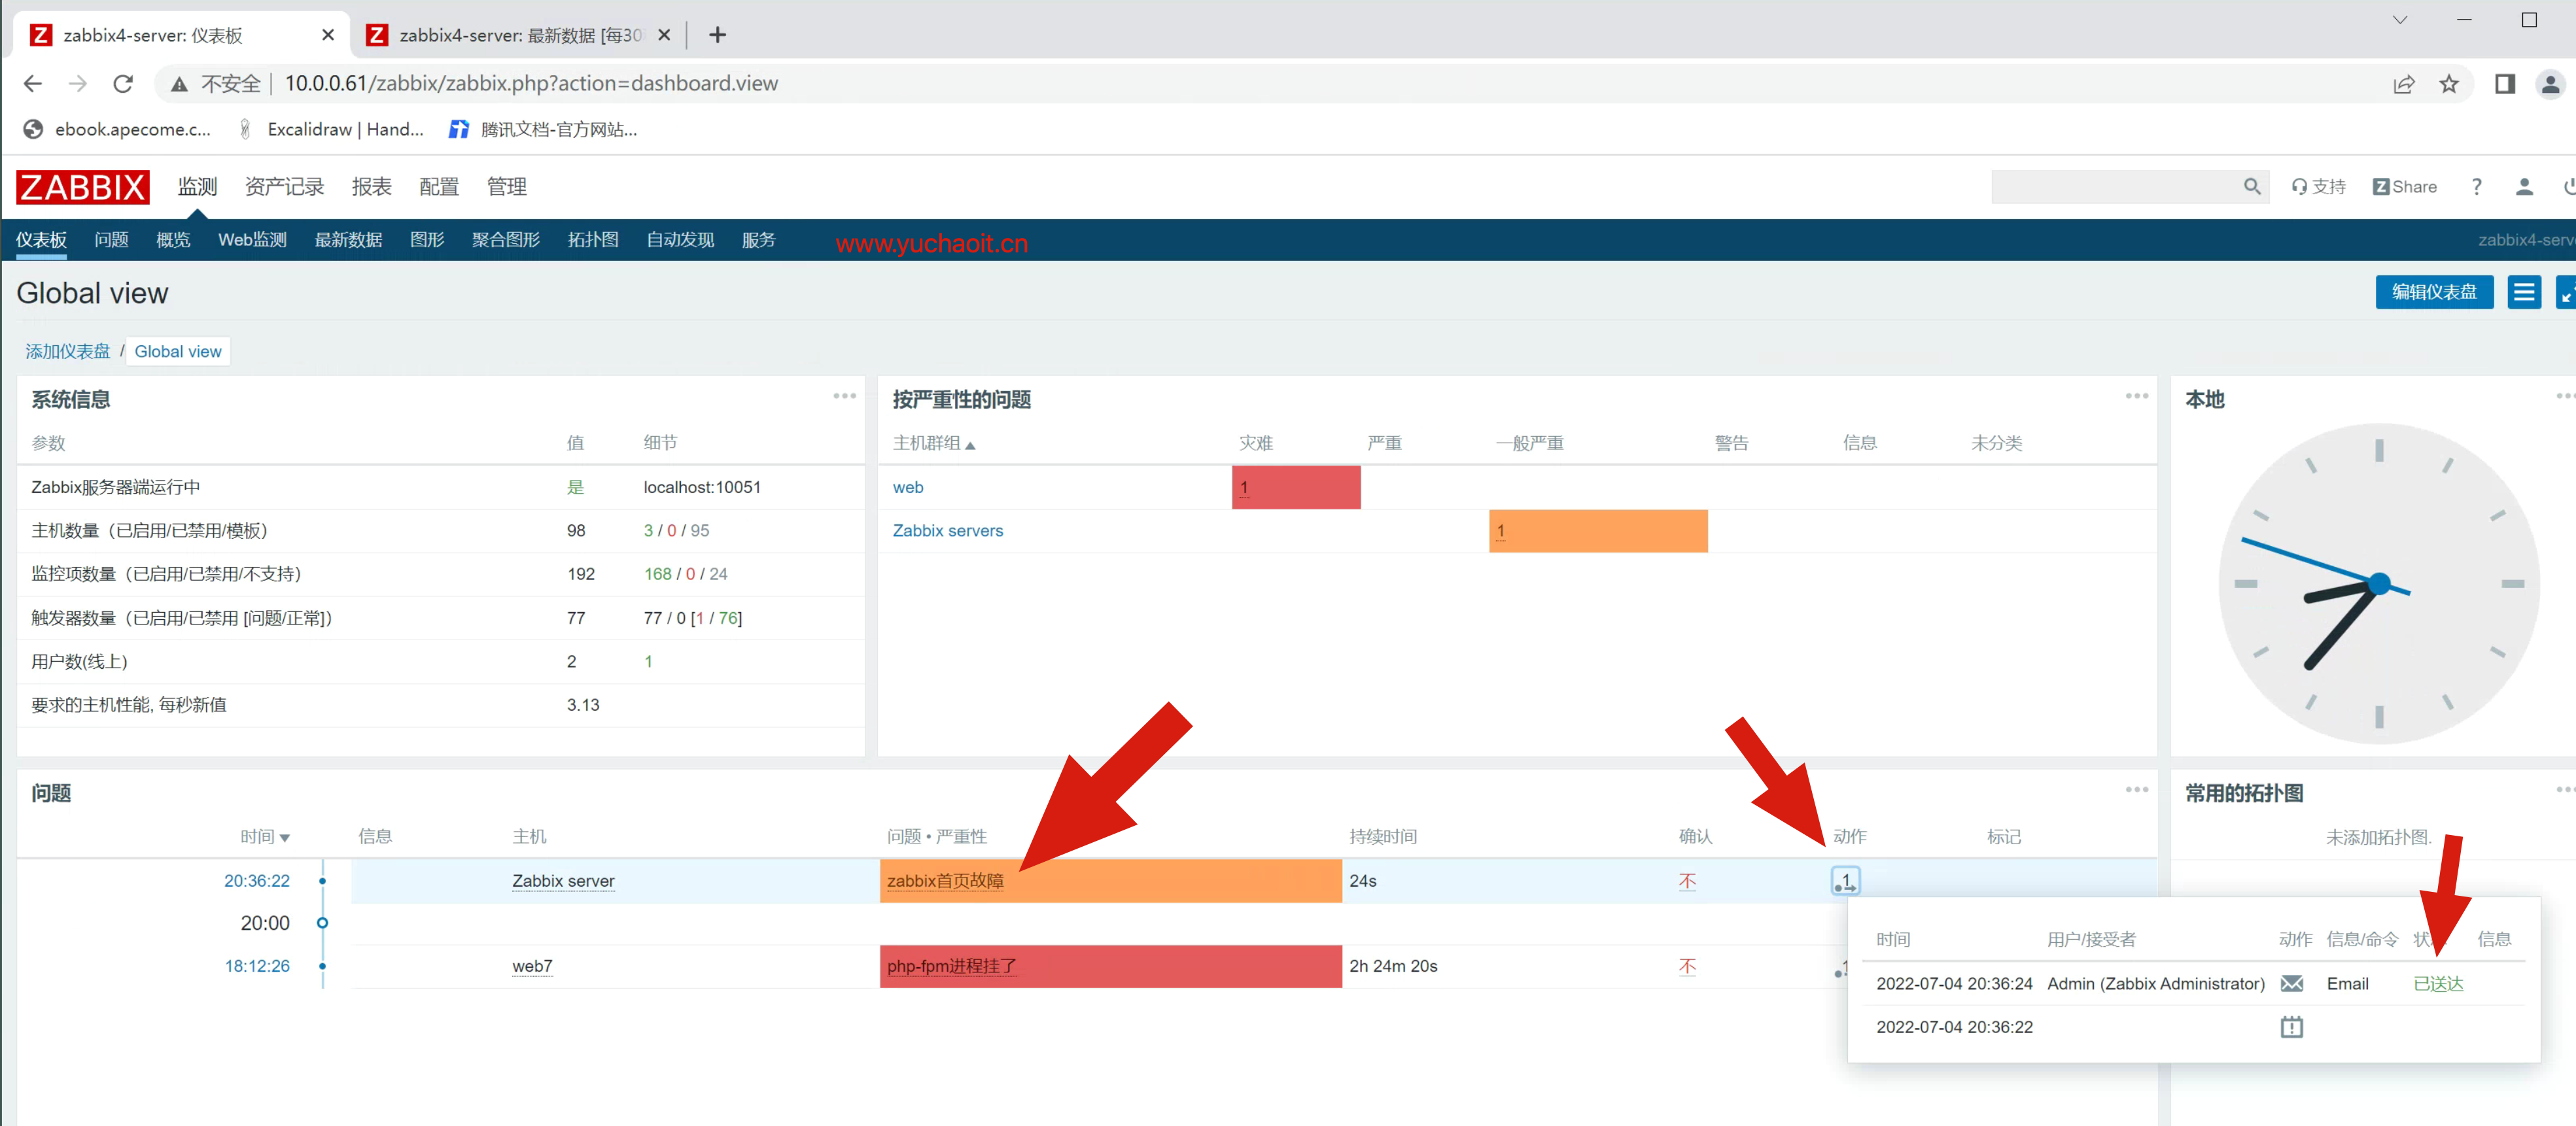Open the system info widget three-dot menu
This screenshot has height=1126, width=2576.
click(844, 396)
